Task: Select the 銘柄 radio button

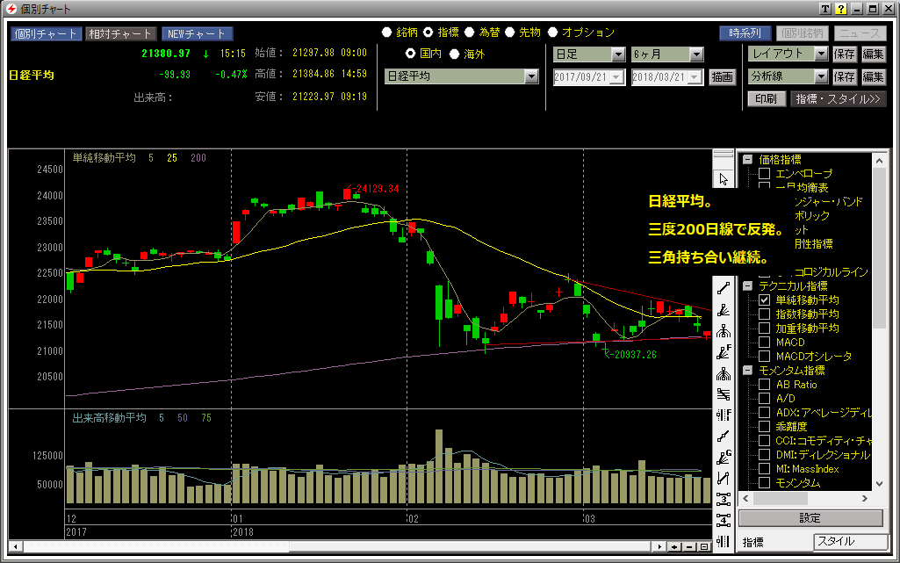Action: [x=387, y=32]
